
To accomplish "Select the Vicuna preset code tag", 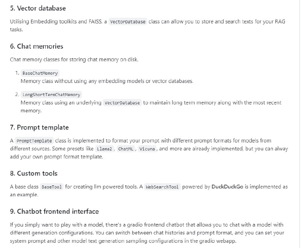I will 146,149.
